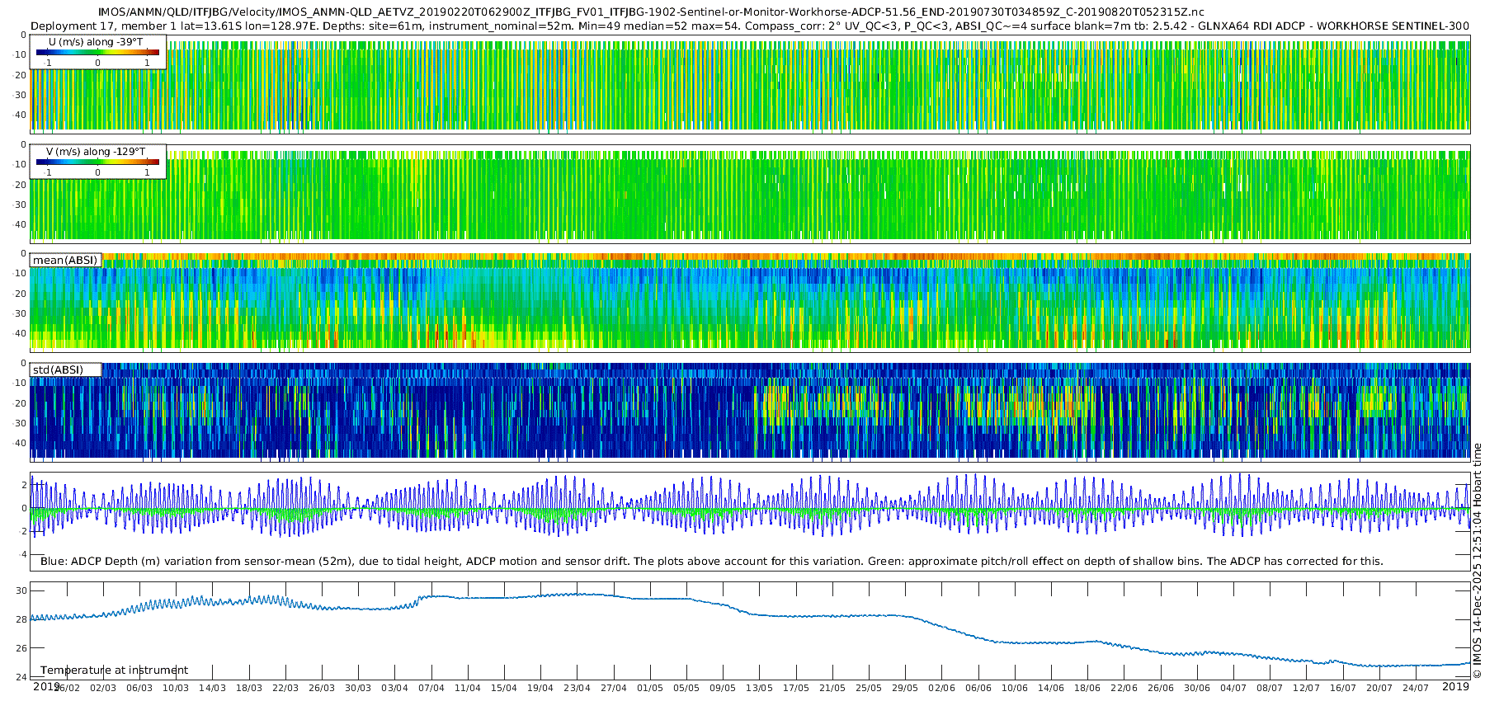Click "WORKHORSE SENTINEL-300" in the header line
The height and width of the screenshot is (701, 1485).
[1393, 26]
